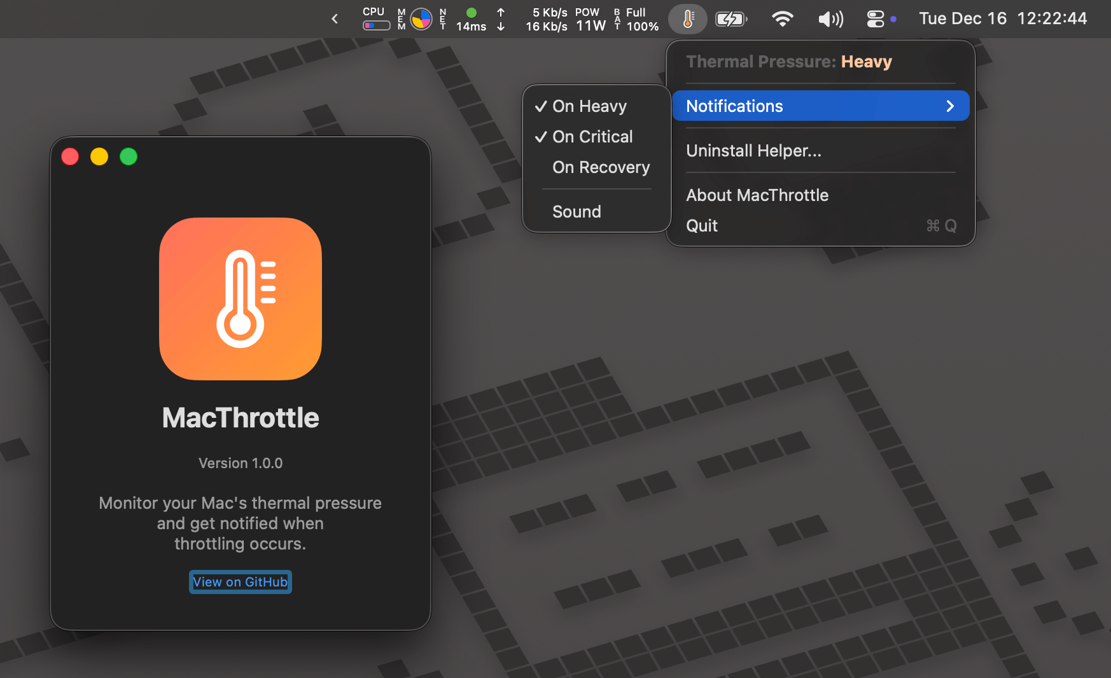Uncheck the On Heavy notification option

(x=589, y=106)
